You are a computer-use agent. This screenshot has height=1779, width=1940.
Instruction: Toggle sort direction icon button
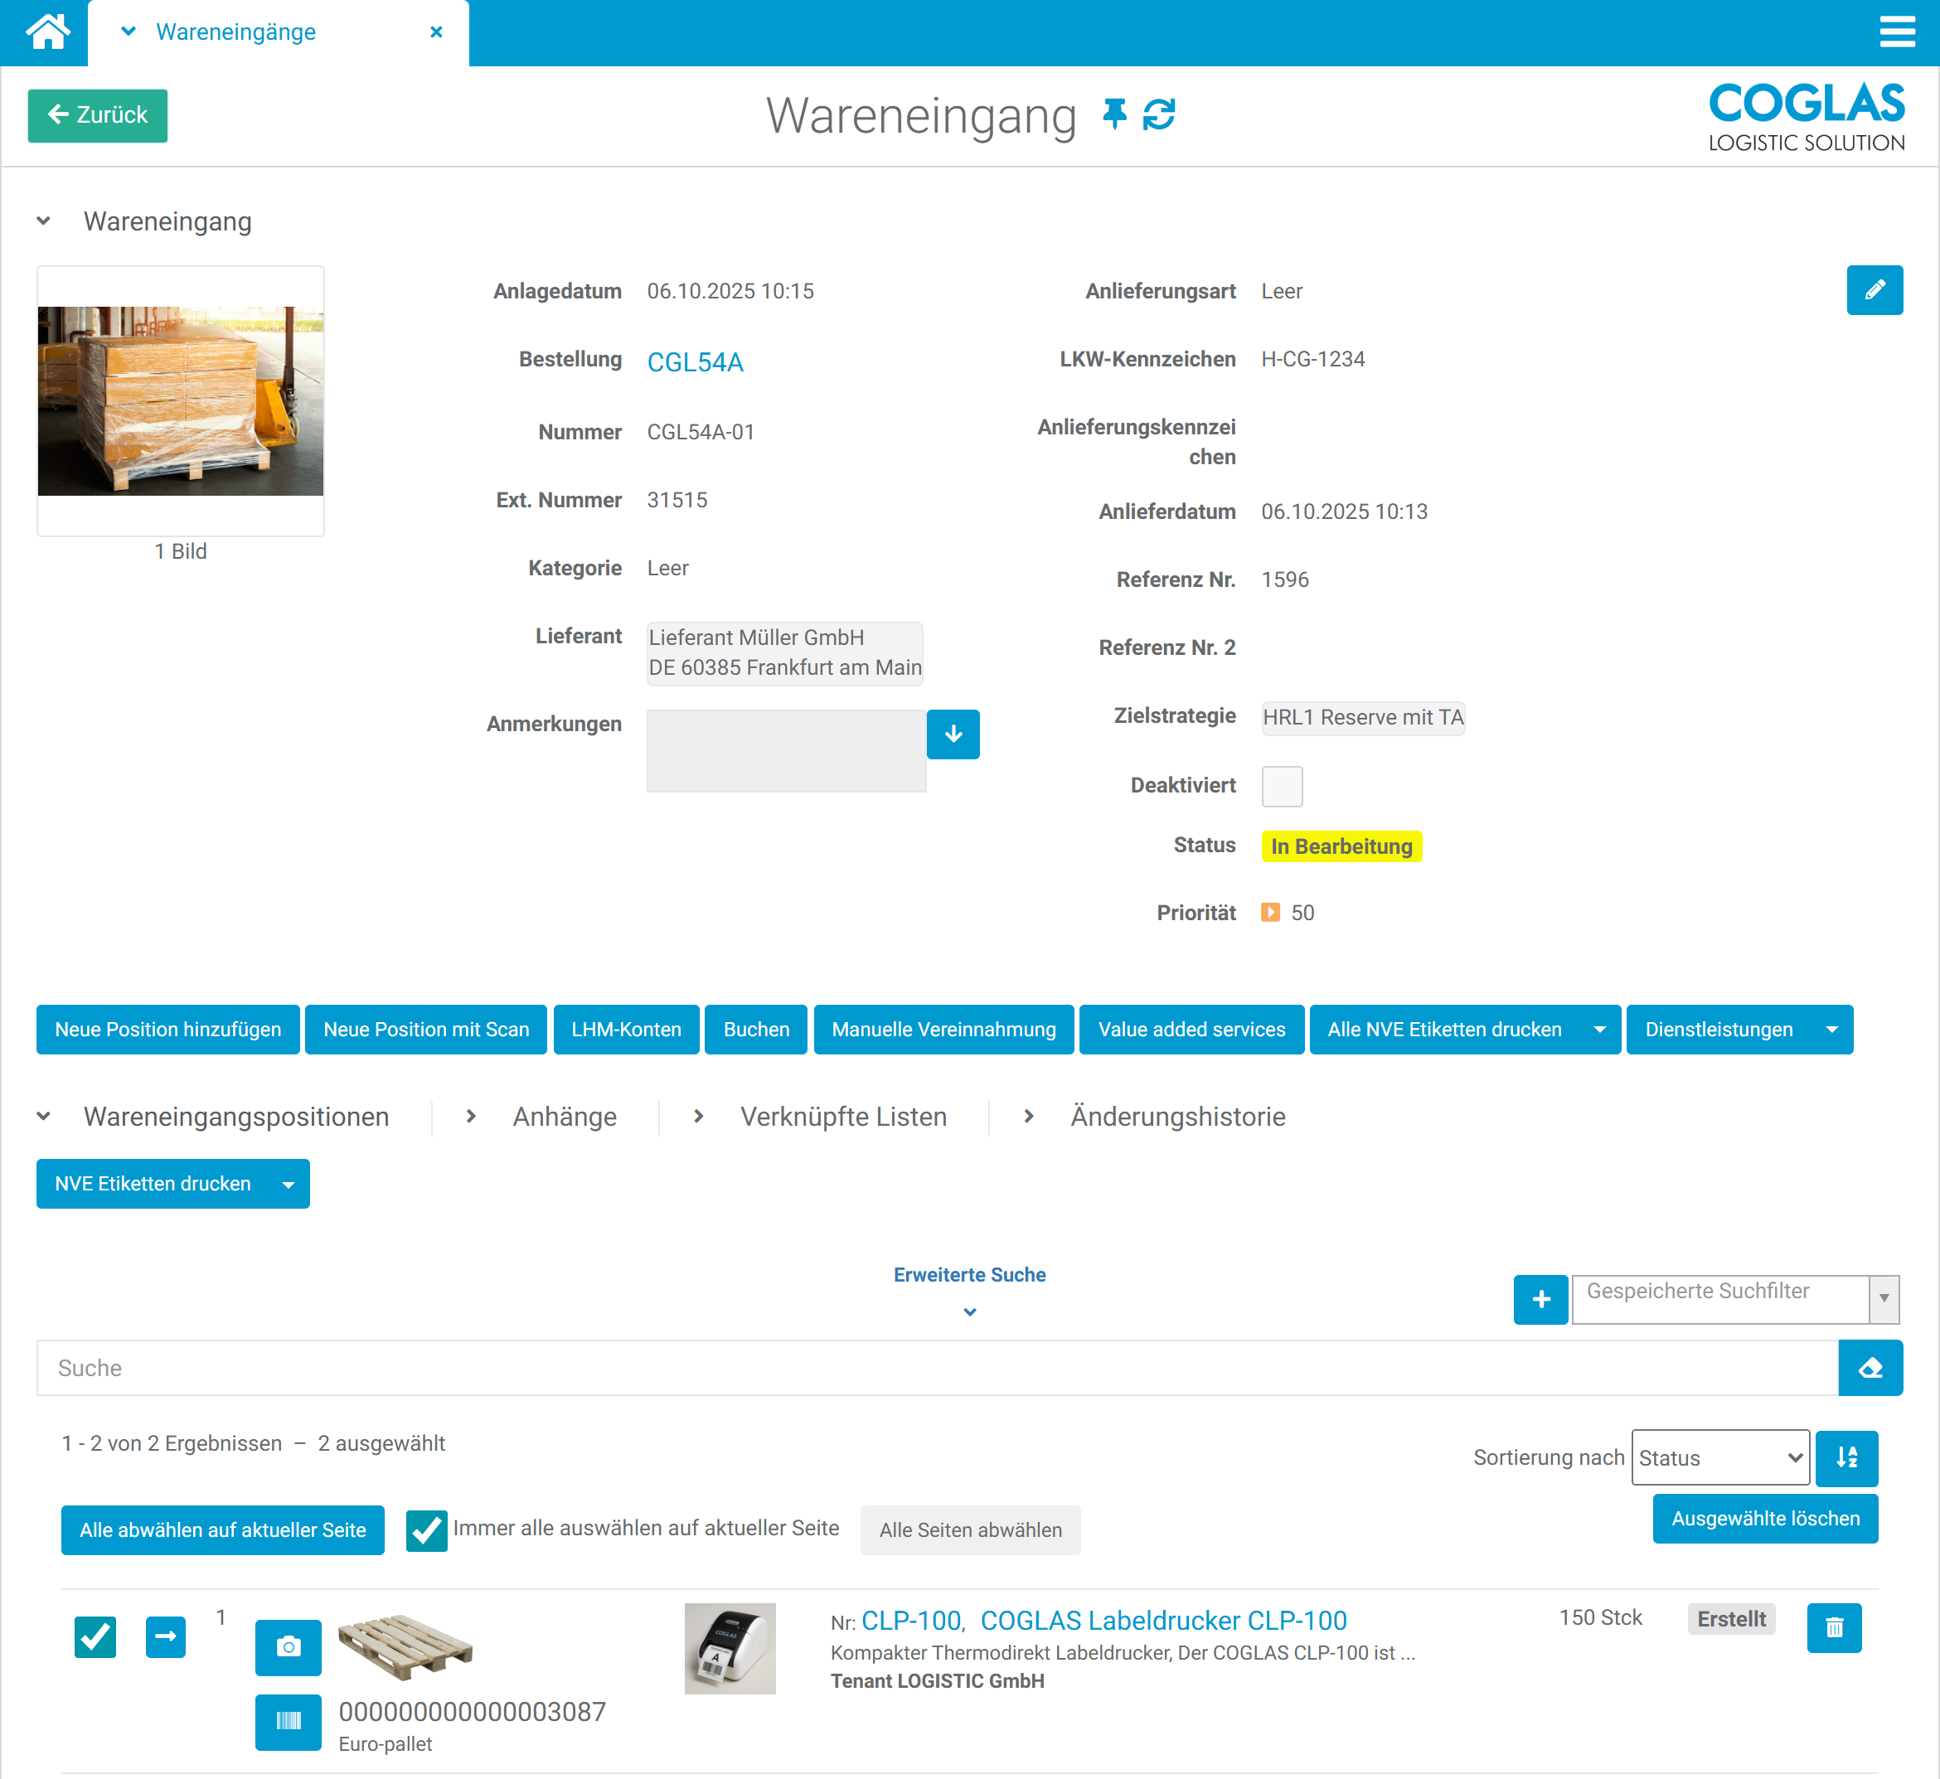point(1845,1457)
